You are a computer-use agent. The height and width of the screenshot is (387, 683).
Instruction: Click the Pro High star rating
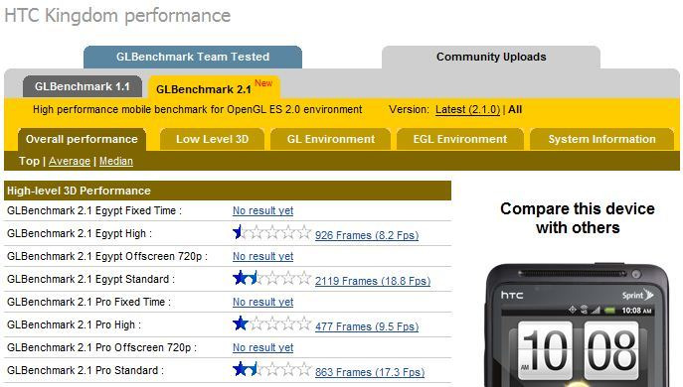pyautogui.click(x=271, y=323)
